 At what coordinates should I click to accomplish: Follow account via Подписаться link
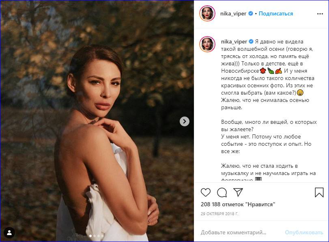276,14
